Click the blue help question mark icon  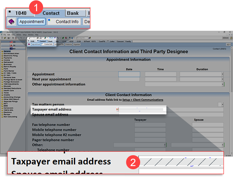click(x=72, y=38)
